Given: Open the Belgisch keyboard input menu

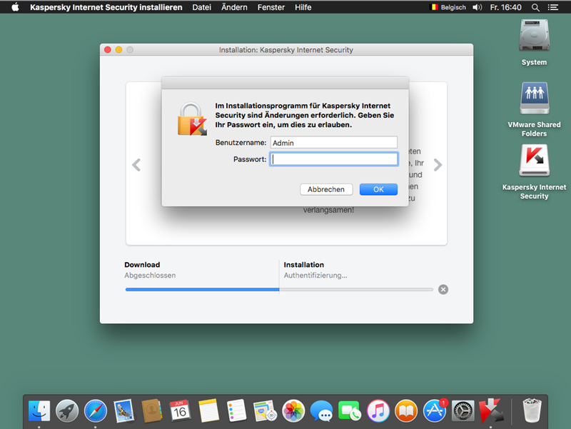Looking at the screenshot, I should (448, 7).
